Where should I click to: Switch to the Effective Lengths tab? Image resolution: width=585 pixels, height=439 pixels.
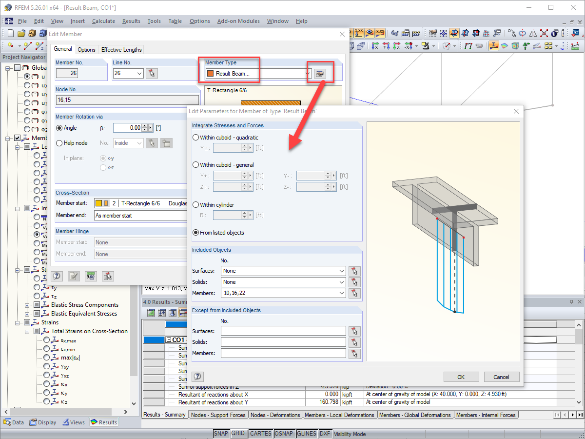121,50
